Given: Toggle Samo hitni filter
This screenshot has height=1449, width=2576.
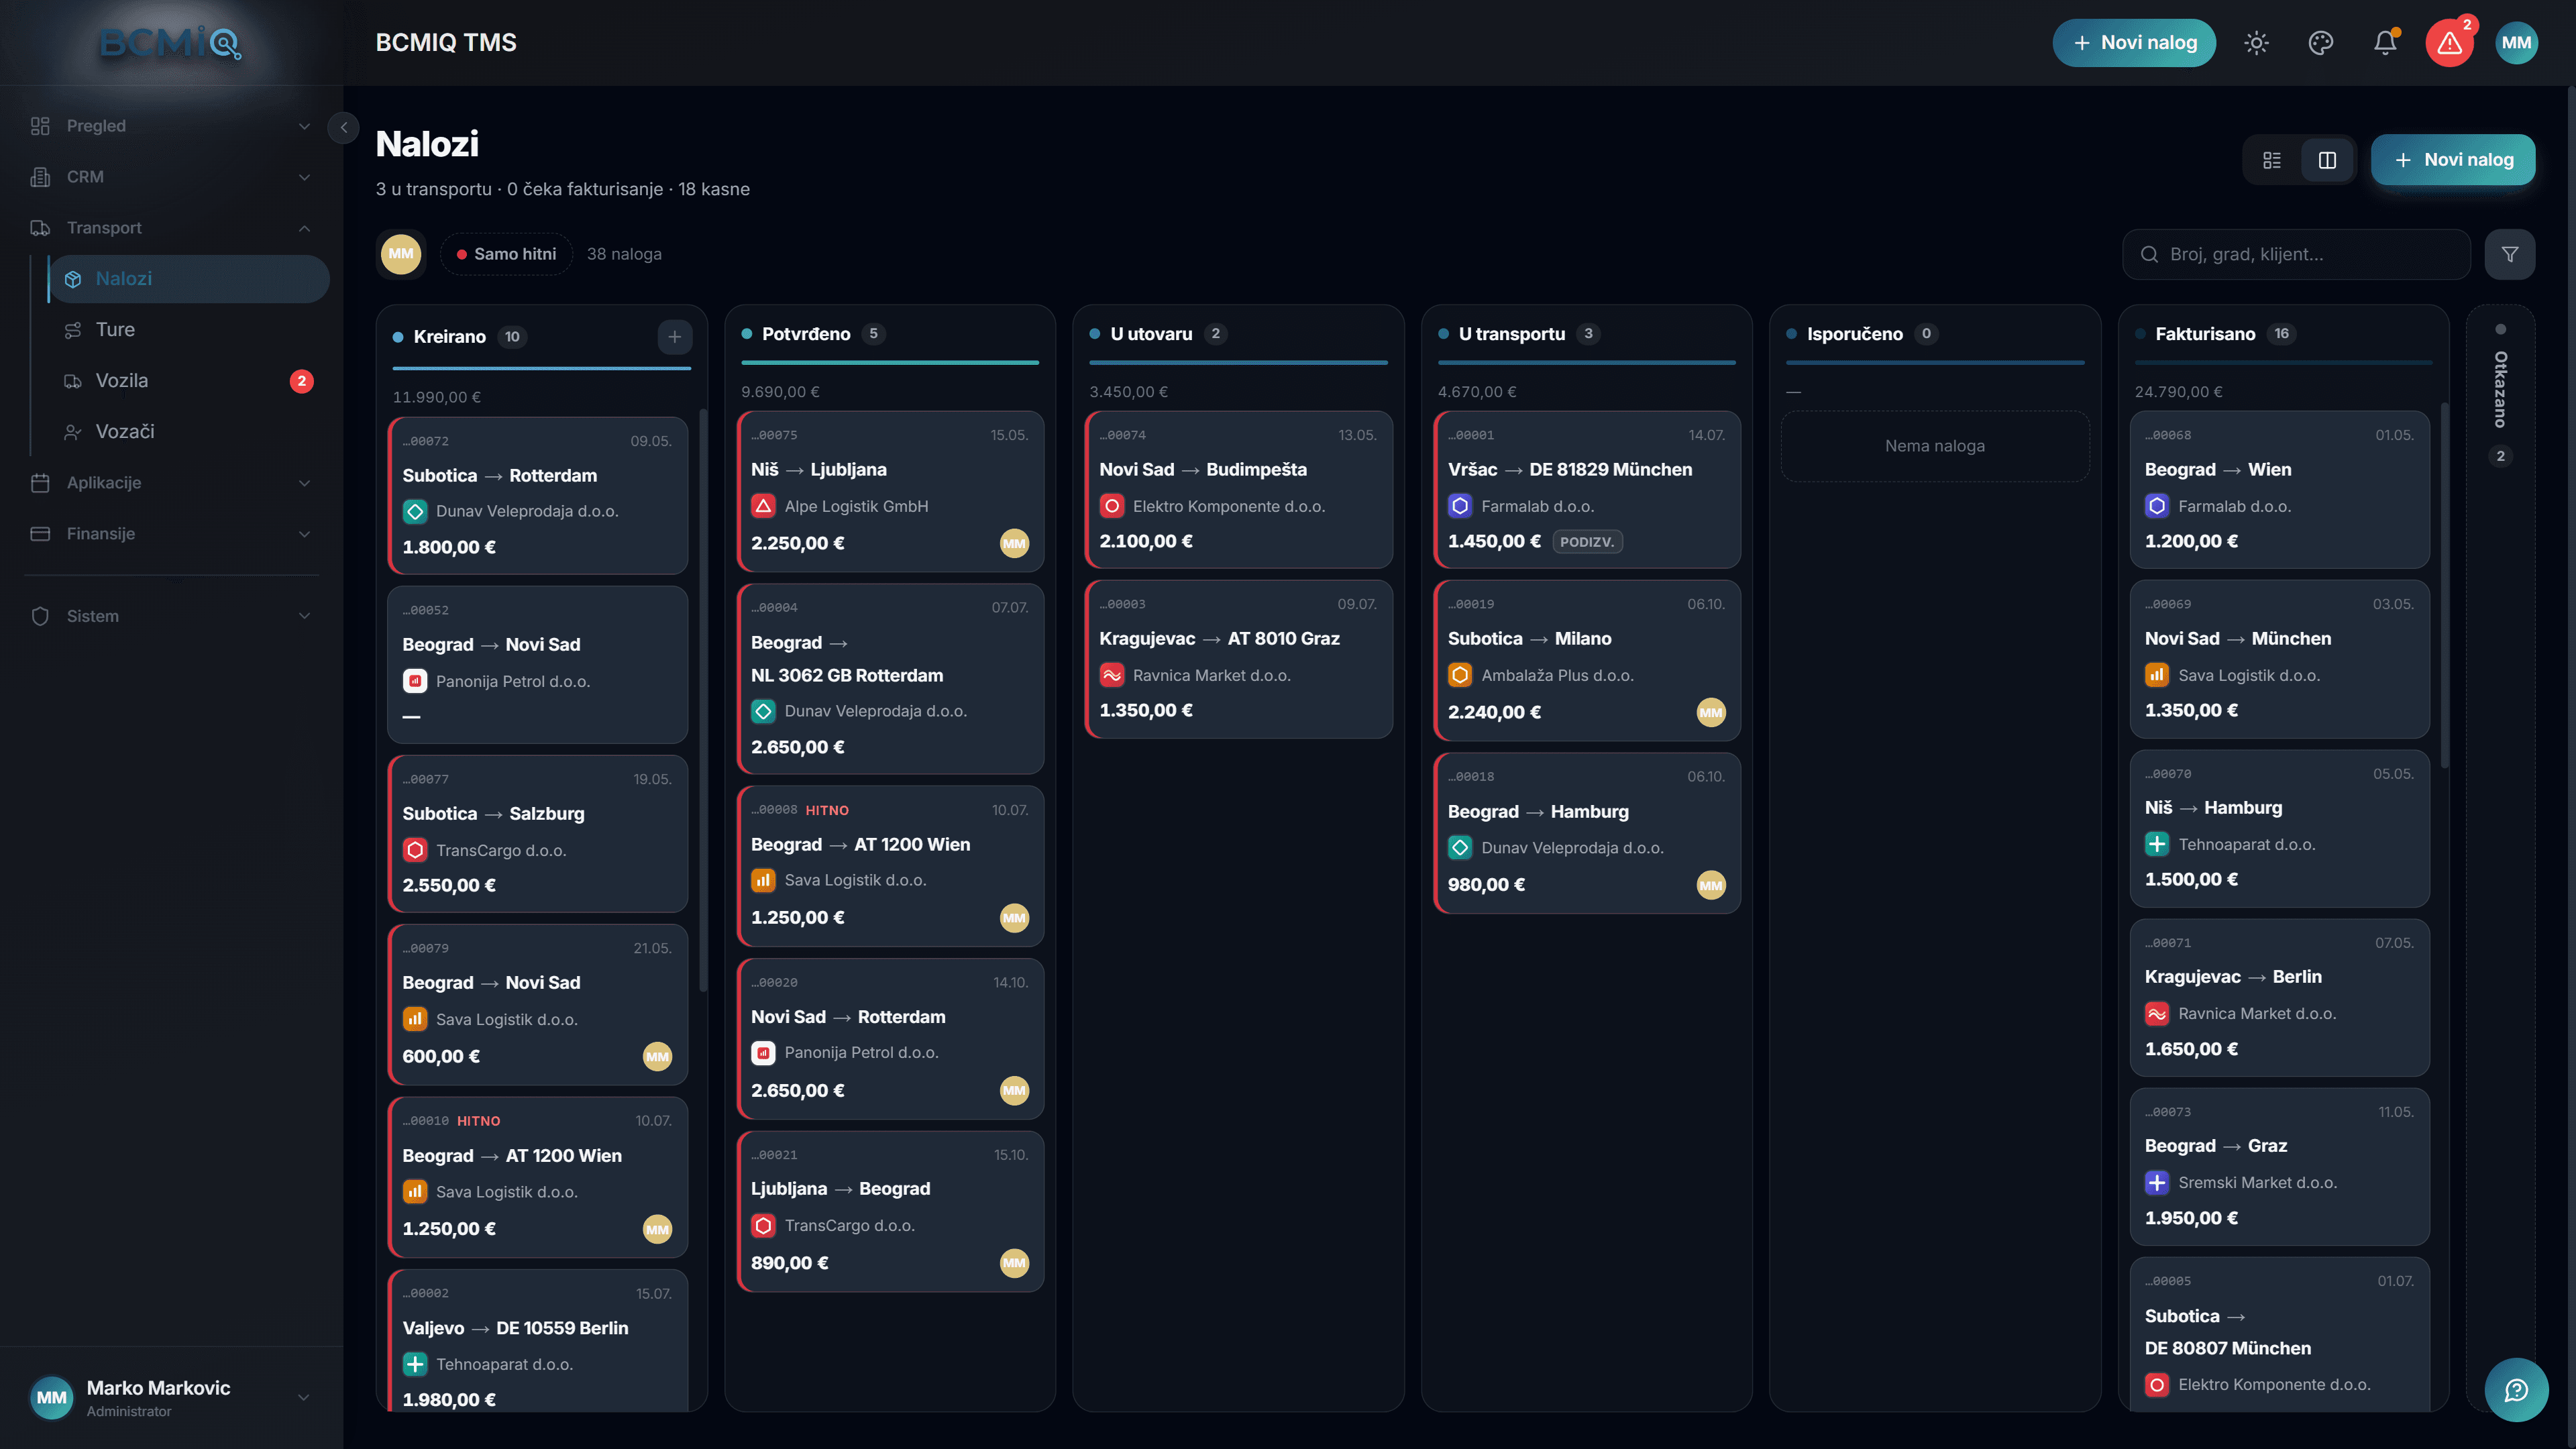Looking at the screenshot, I should 506,254.
